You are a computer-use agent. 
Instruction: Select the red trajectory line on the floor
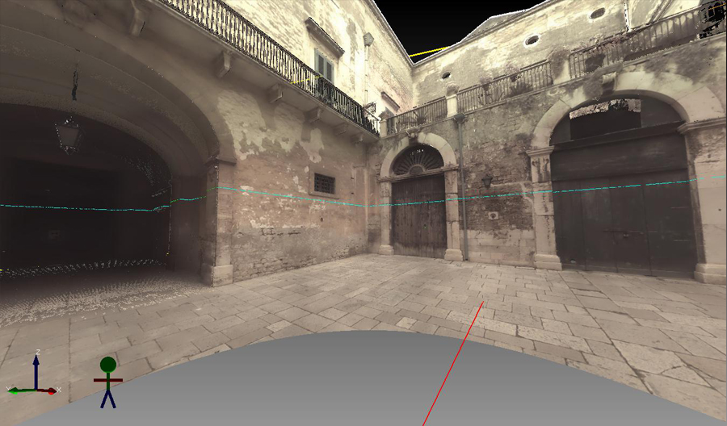(x=453, y=364)
